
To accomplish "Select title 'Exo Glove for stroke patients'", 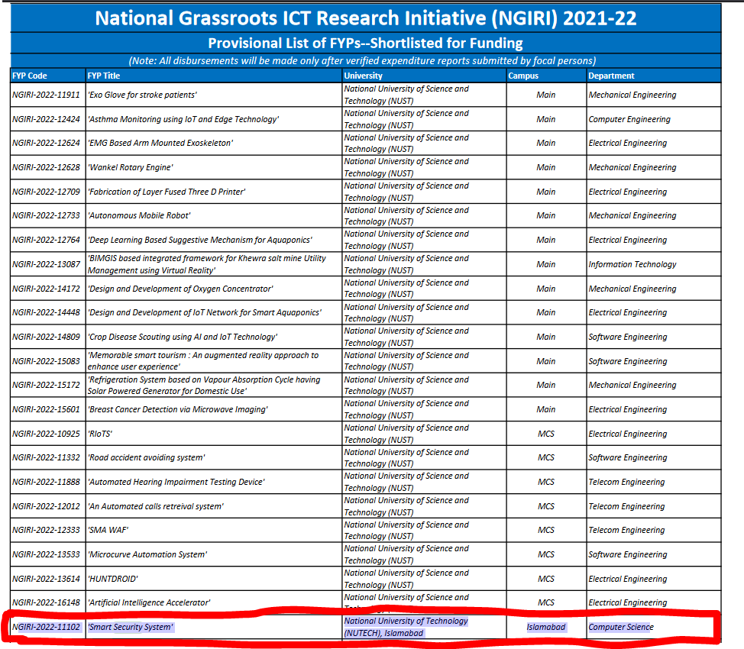I will click(142, 95).
